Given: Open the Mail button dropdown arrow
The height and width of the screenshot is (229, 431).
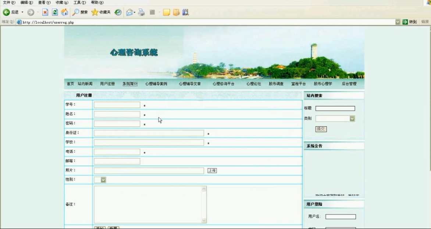Looking at the screenshot, I should 135,12.
